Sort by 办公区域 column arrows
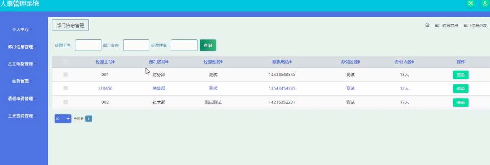Screen dimensions: 490x165 coord(359,62)
